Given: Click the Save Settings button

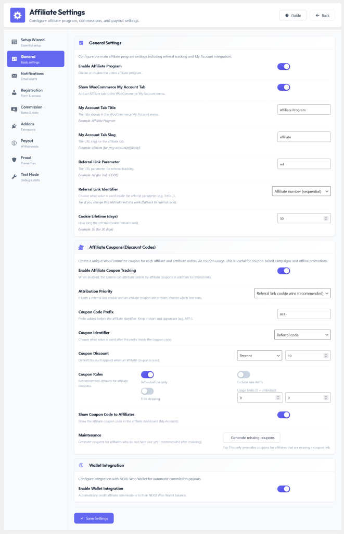Looking at the screenshot, I should point(94,518).
